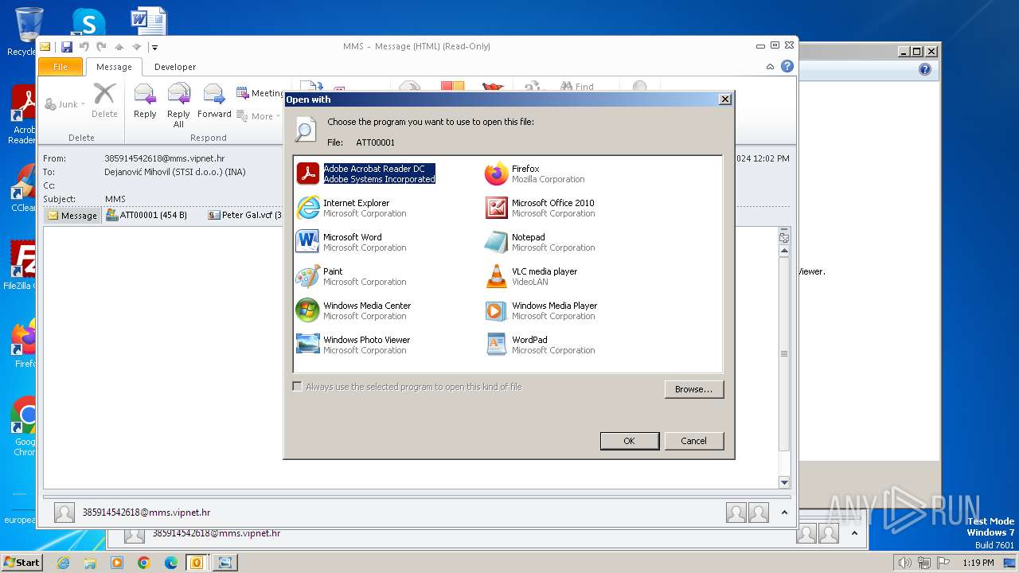The image size is (1019, 573).
Task: Click the Find button in ribbon
Action: [x=577, y=86]
